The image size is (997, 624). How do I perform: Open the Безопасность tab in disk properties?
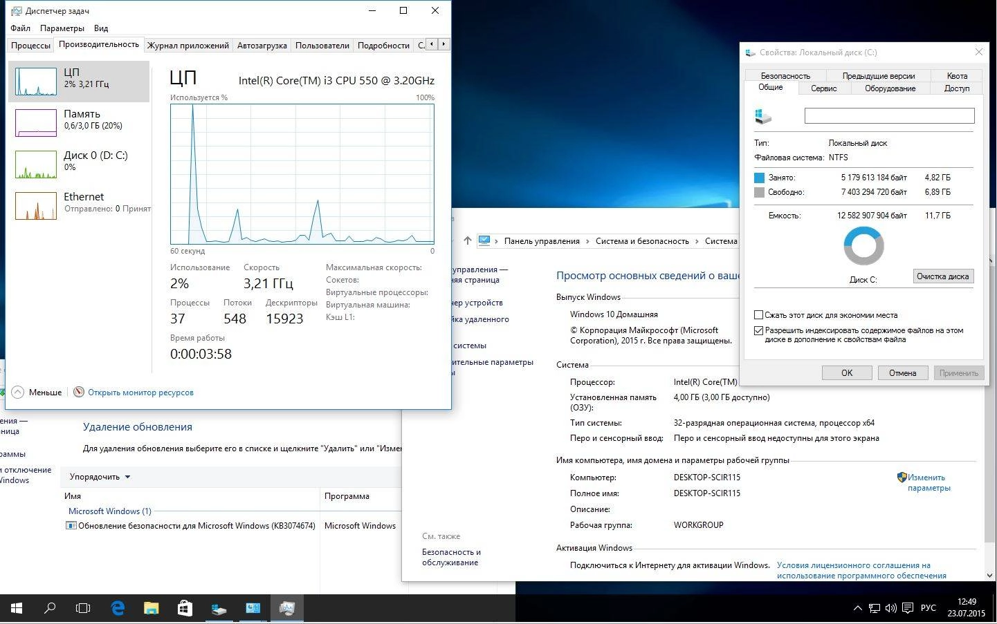785,76
